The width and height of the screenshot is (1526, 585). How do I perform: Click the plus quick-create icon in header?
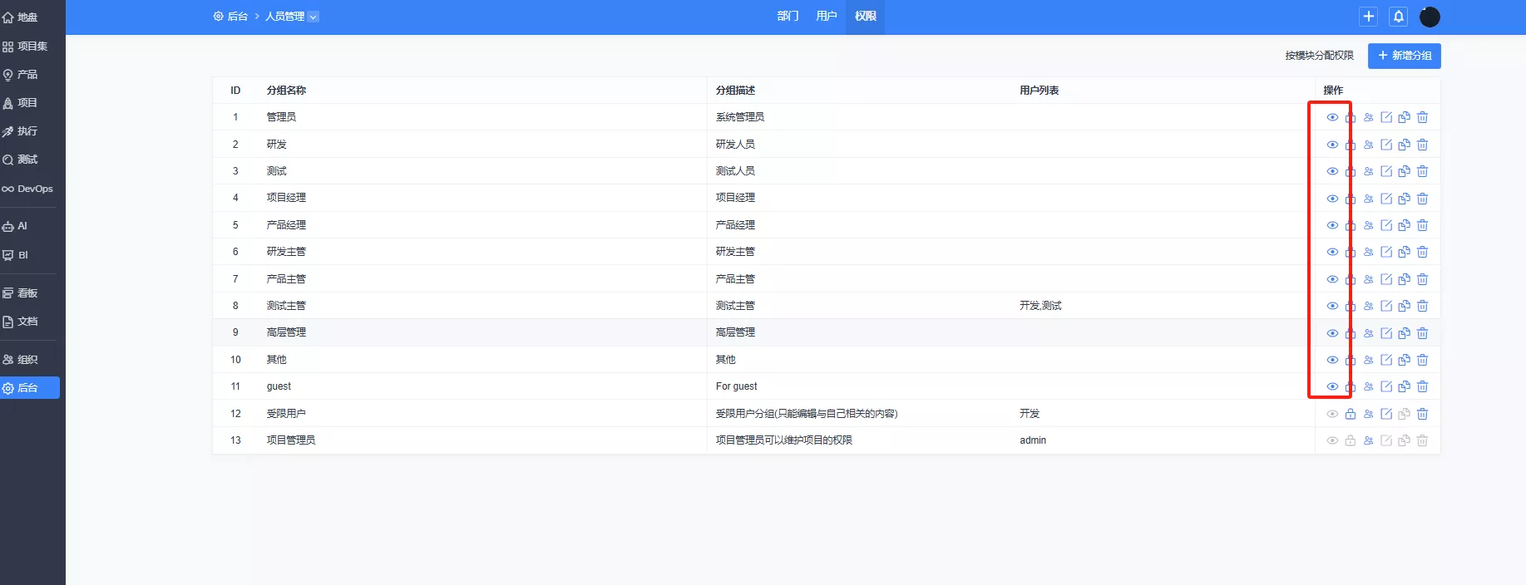click(1368, 17)
